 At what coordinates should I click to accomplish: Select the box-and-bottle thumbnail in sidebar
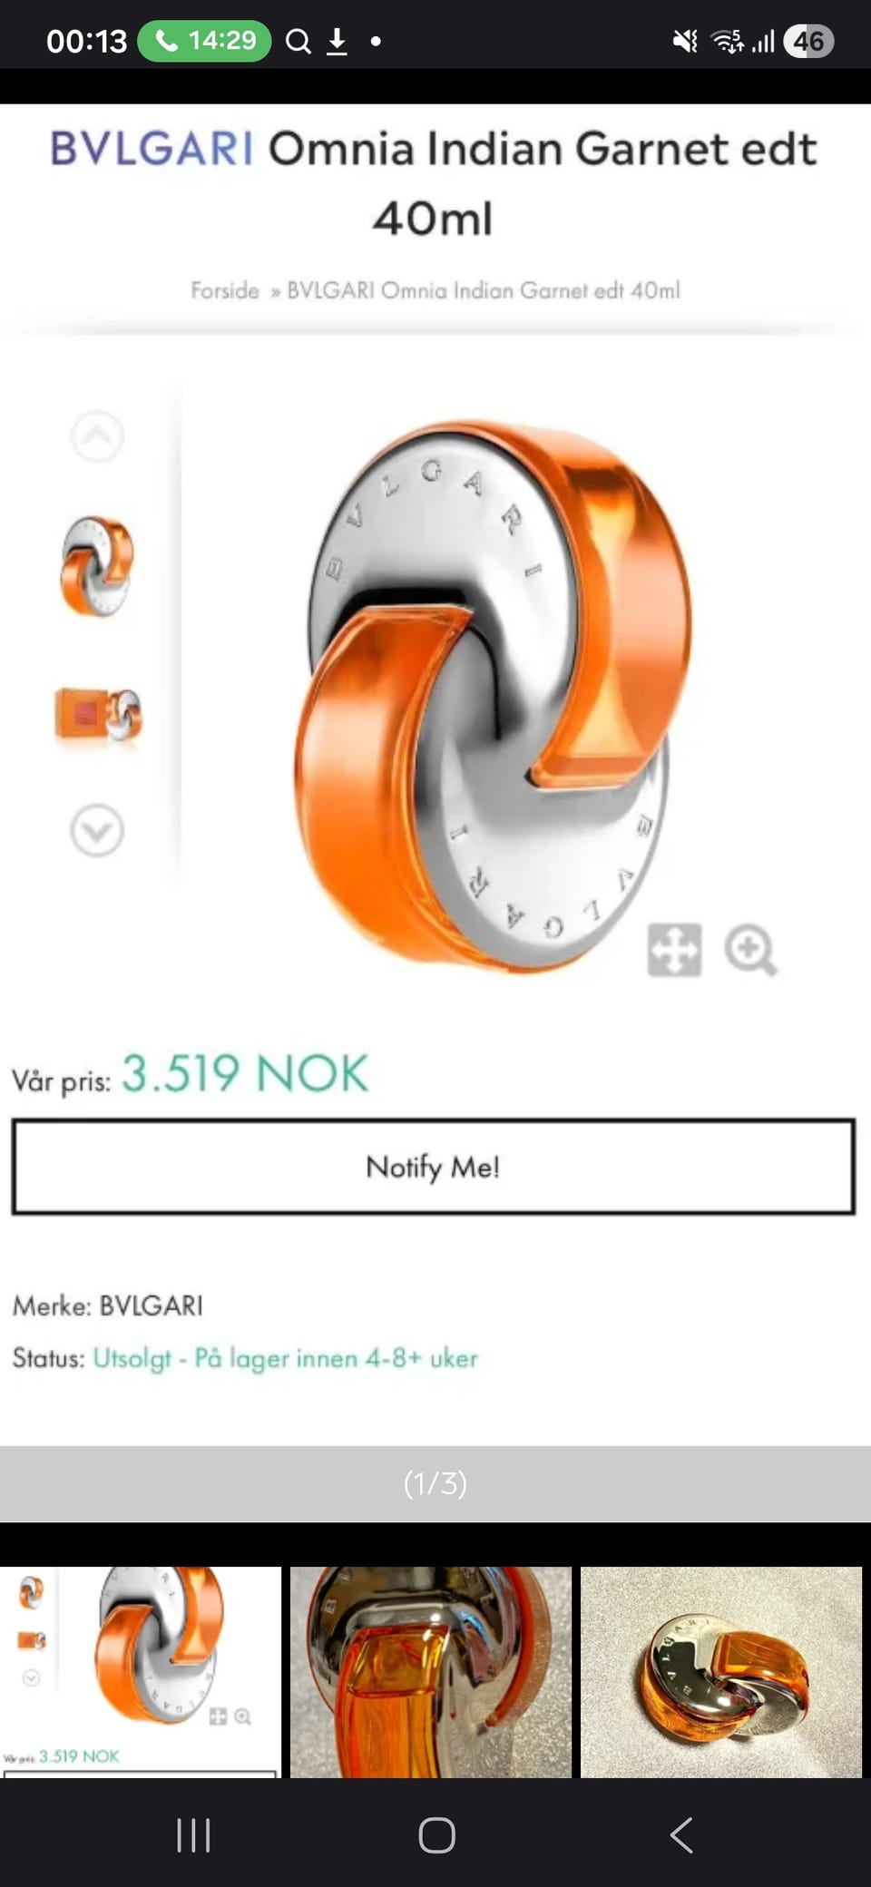pyautogui.click(x=98, y=715)
